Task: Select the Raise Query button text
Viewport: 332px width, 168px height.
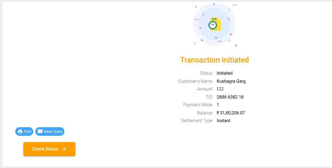Action: pos(53,132)
